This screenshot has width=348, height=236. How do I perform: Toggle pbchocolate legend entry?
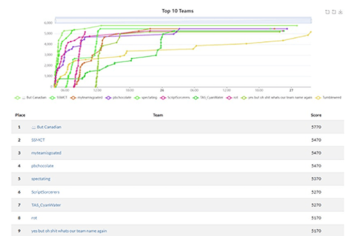coord(118,97)
